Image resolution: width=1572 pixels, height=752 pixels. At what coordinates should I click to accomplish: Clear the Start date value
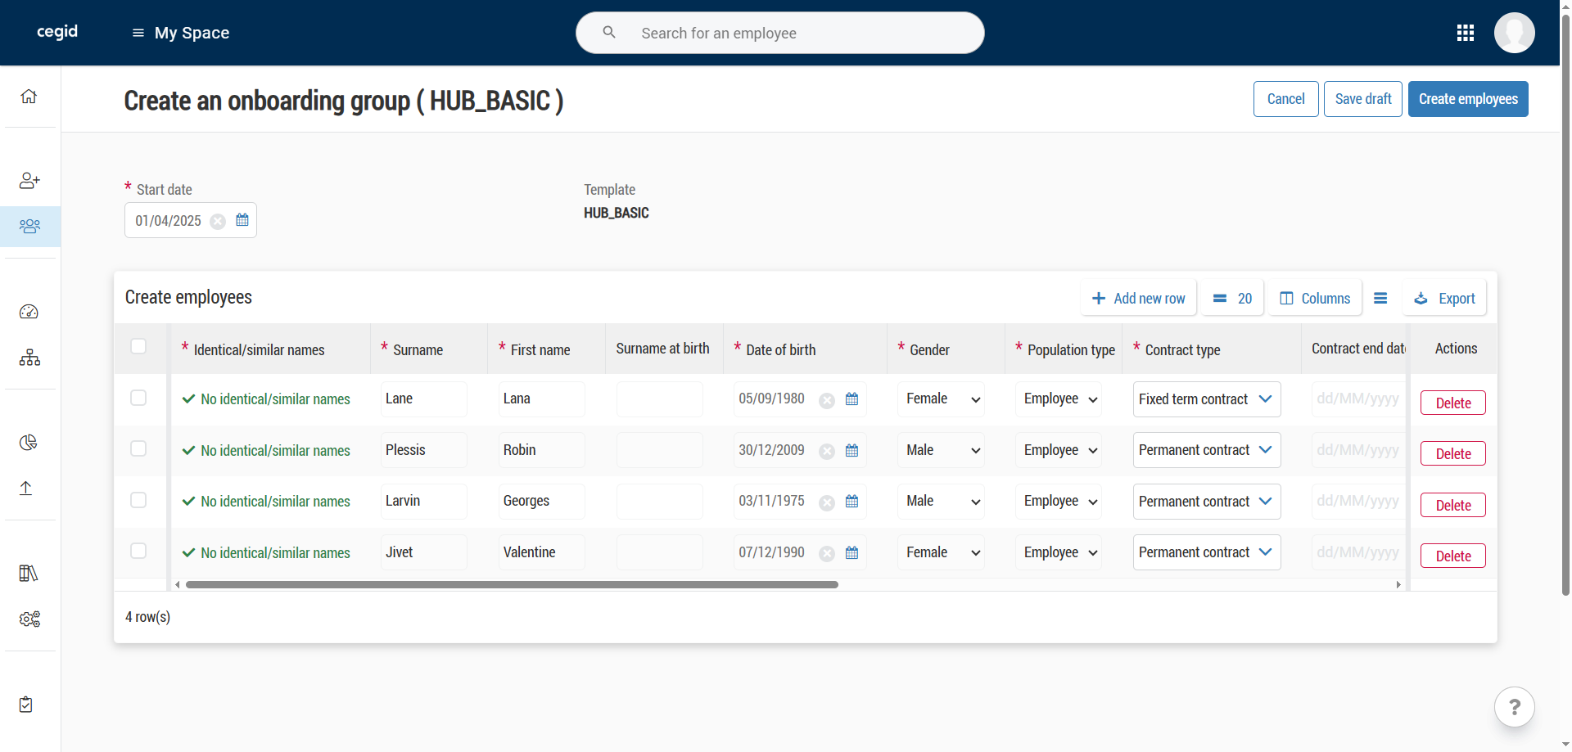[x=218, y=222]
